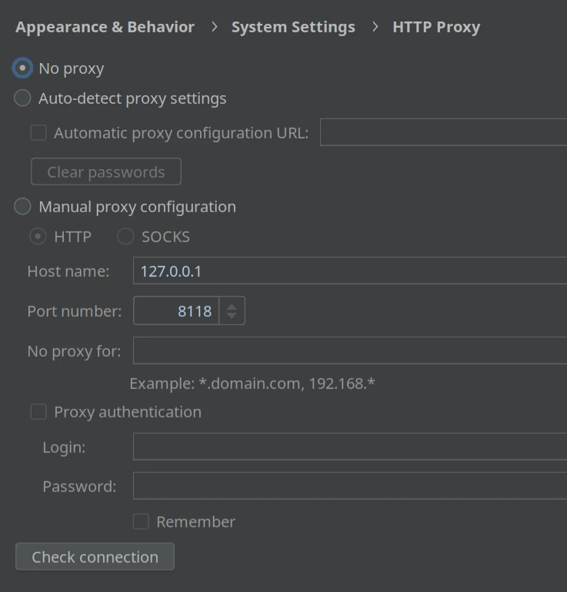Click the No proxy for input field
The image size is (567, 592).
tap(350, 351)
